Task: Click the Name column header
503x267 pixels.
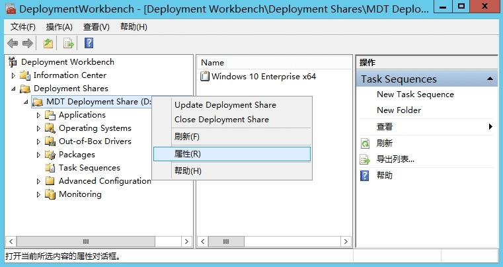Action: coord(213,63)
